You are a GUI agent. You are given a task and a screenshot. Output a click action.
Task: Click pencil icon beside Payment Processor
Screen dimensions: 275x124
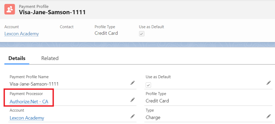pos(133,100)
